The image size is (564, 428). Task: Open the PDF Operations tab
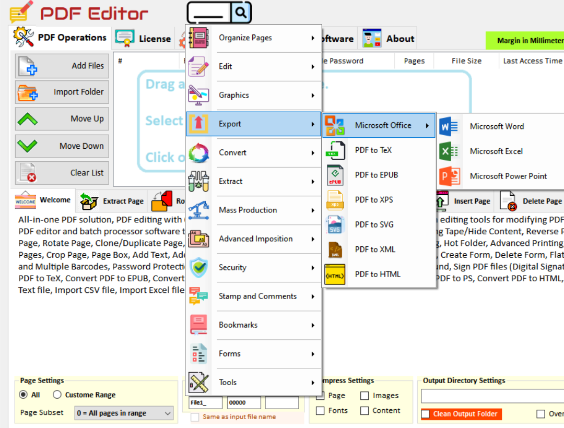click(60, 38)
